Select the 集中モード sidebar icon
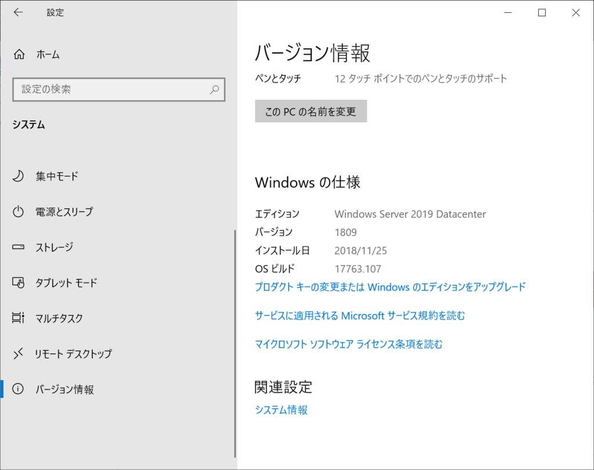 tap(18, 176)
